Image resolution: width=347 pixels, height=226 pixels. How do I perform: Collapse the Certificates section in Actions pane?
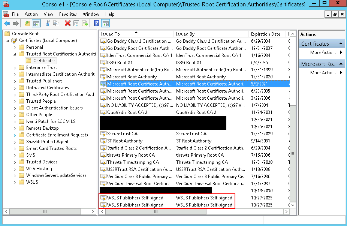pos(342,43)
